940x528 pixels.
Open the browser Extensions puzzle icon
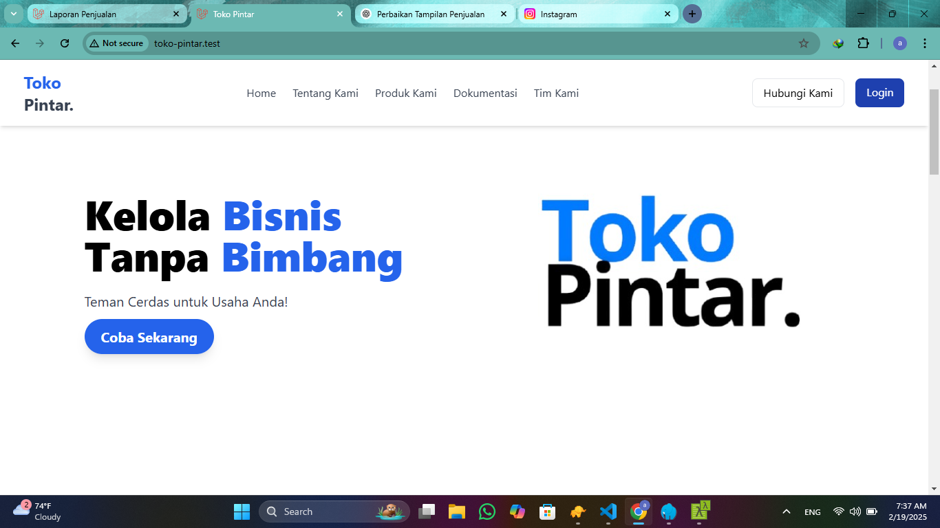tap(863, 43)
